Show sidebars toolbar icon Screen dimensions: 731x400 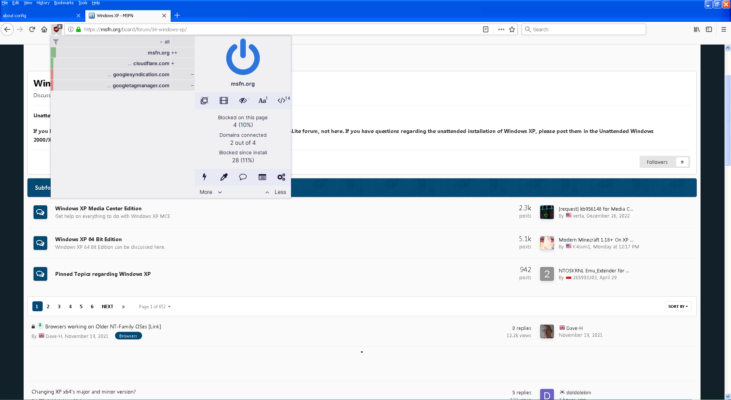709,29
